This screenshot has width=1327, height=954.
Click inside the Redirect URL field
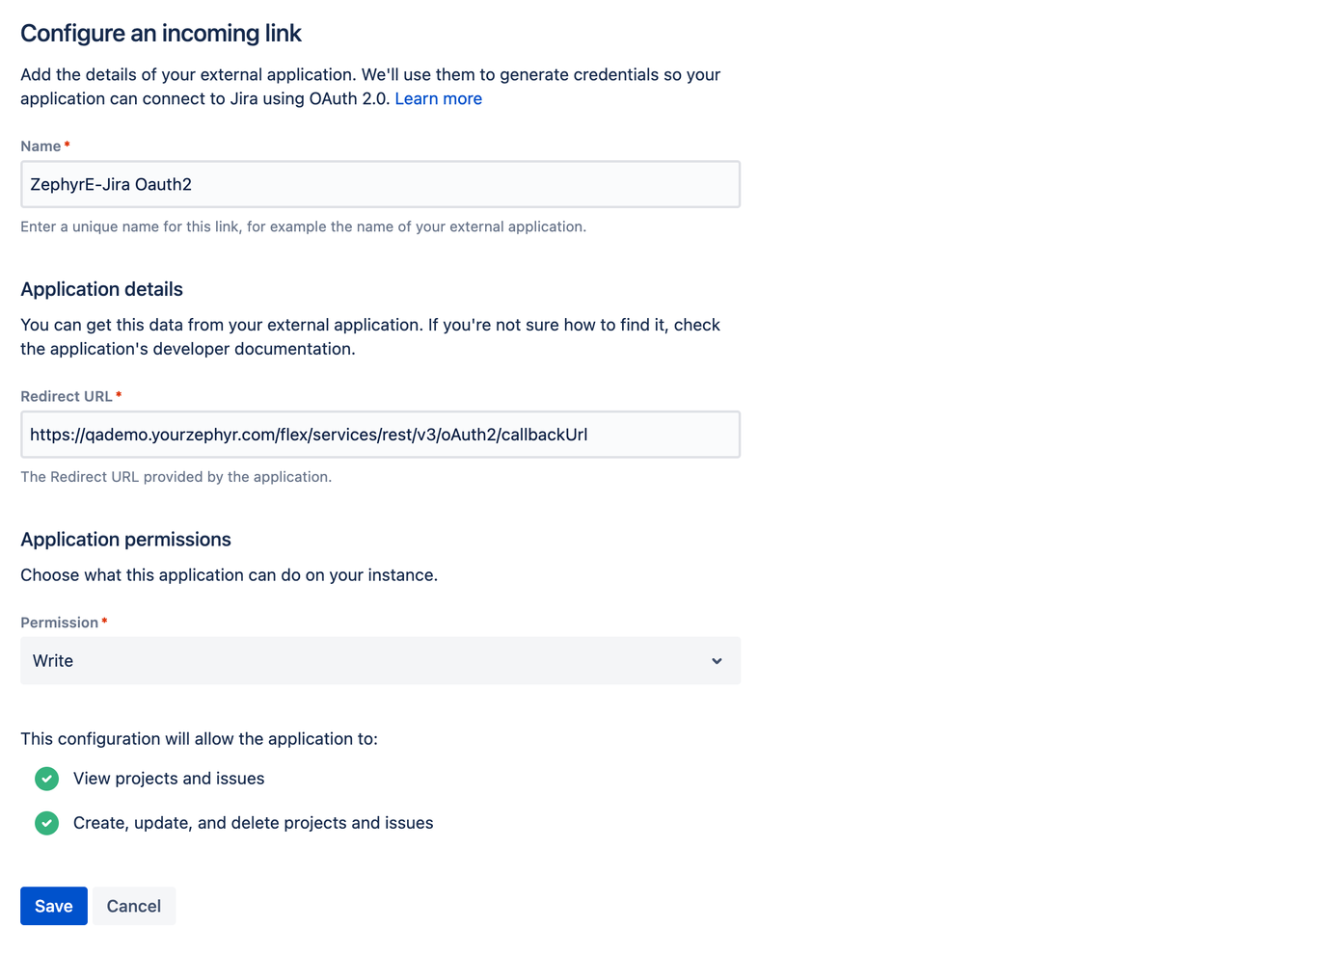pyautogui.click(x=380, y=435)
